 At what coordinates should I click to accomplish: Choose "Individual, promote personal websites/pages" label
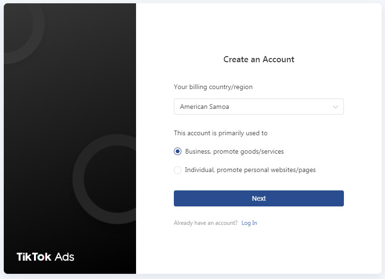(x=250, y=170)
